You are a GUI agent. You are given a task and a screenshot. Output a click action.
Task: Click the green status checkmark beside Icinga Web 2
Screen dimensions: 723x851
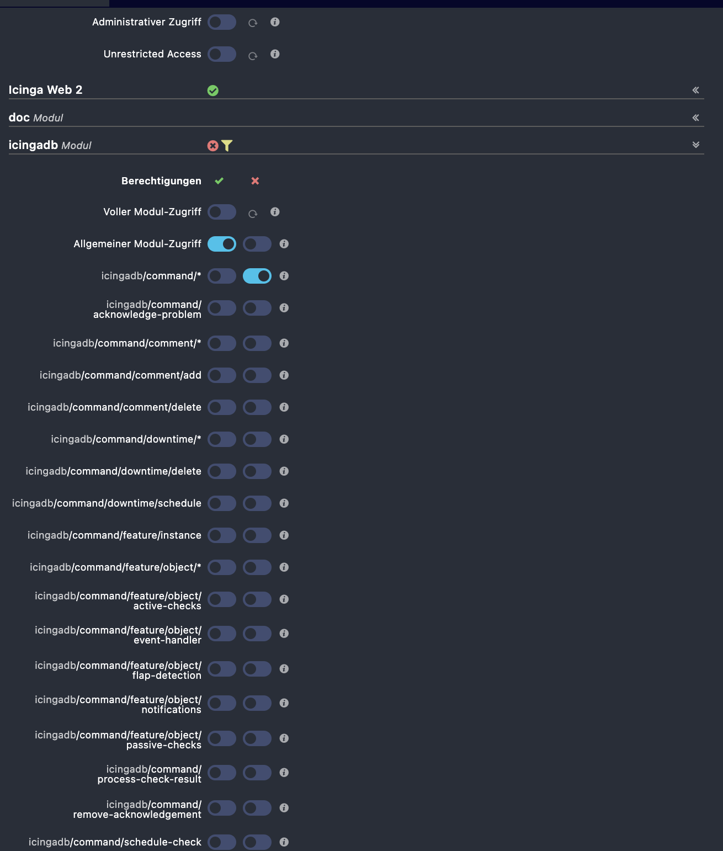(214, 90)
